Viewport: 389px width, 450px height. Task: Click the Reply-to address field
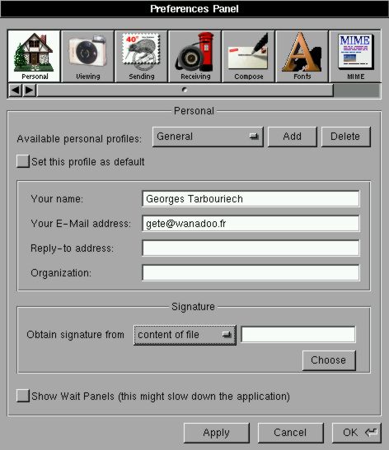pos(251,248)
